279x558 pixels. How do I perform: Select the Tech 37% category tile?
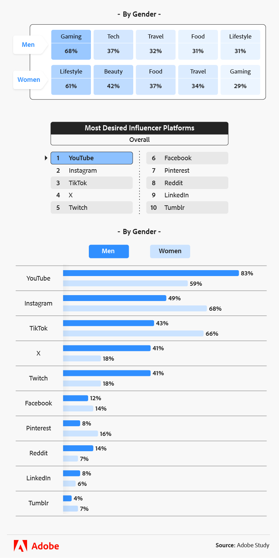[113, 45]
